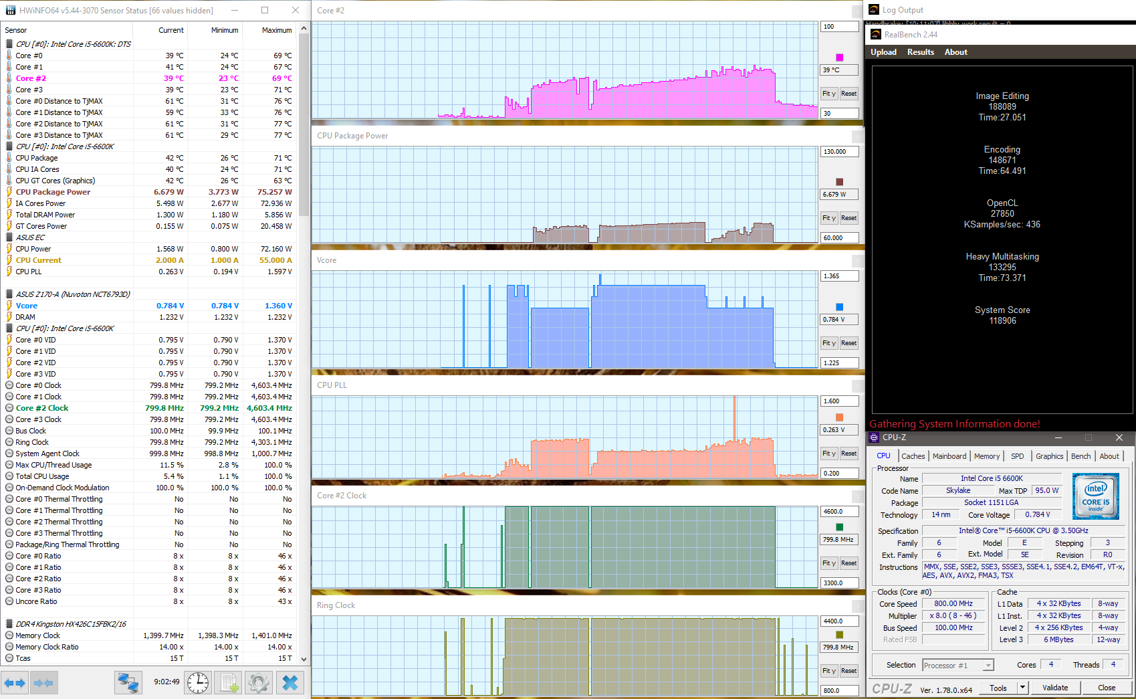This screenshot has height=699, width=1136.
Task: Click the olive swatch of Ring Clock graph
Action: [840, 635]
